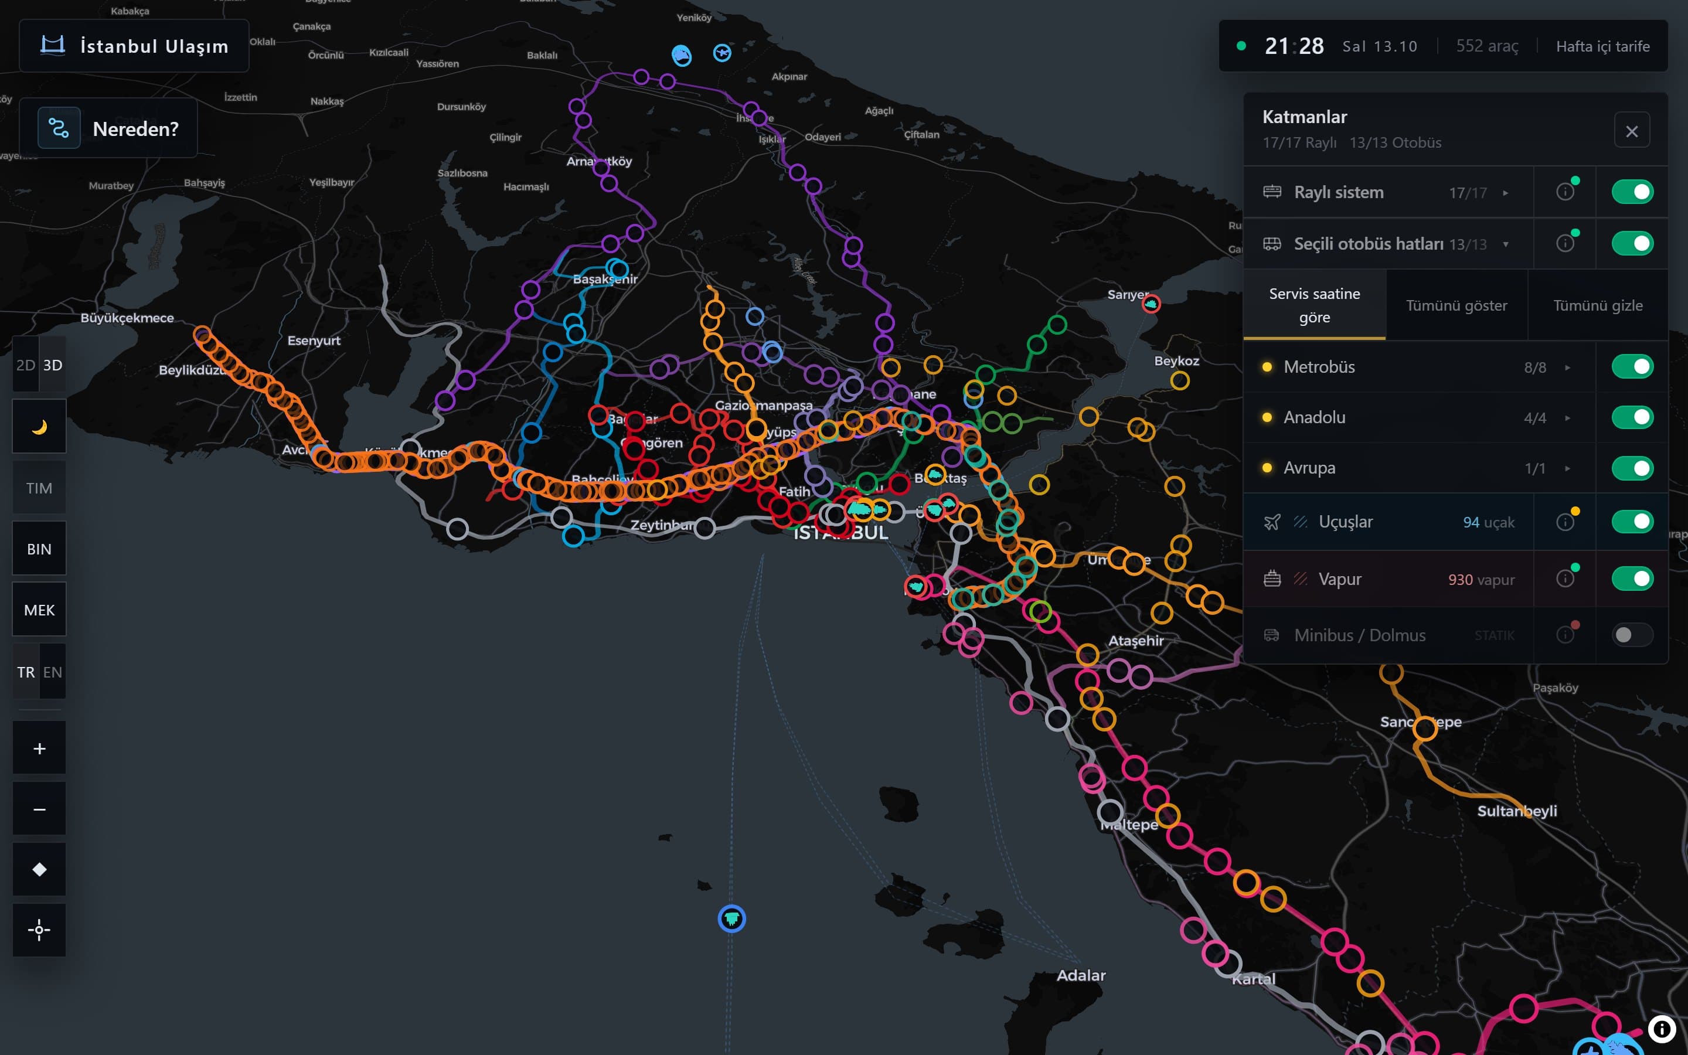Enable the Minibus / Dolmus layer
This screenshot has height=1055, width=1688.
[1632, 635]
